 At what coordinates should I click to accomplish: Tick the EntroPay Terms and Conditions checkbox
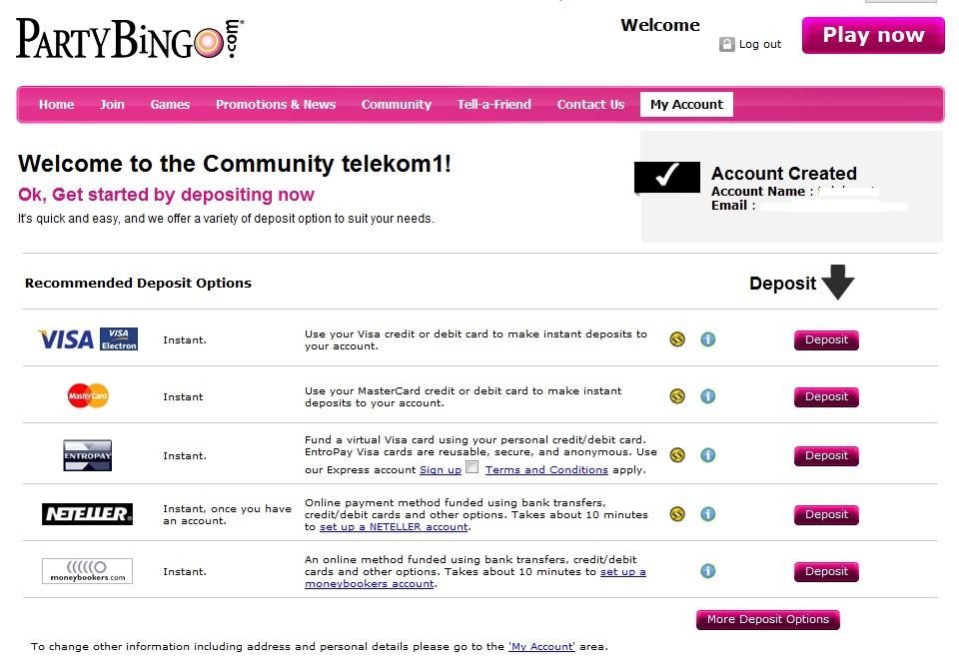coord(473,467)
